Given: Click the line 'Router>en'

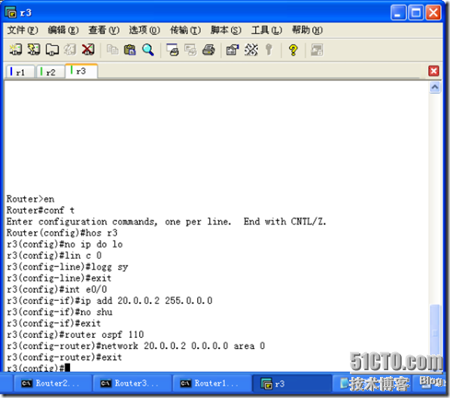Looking at the screenshot, I should (x=30, y=199).
